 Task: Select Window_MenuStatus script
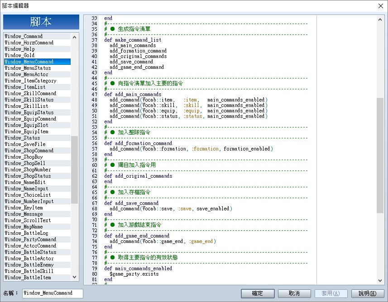click(38, 68)
